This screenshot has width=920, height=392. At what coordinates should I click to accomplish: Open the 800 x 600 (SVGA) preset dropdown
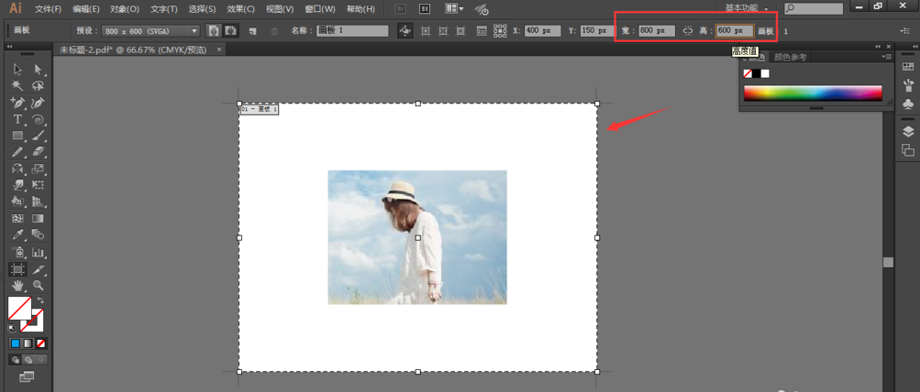[194, 30]
